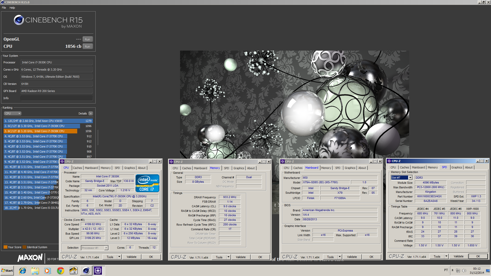This screenshot has height=276, width=491.
Task: Click the Identical System legend swatch
Action: click(24, 247)
